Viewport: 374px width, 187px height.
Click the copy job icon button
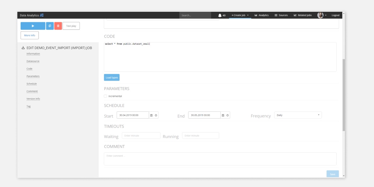click(50, 26)
